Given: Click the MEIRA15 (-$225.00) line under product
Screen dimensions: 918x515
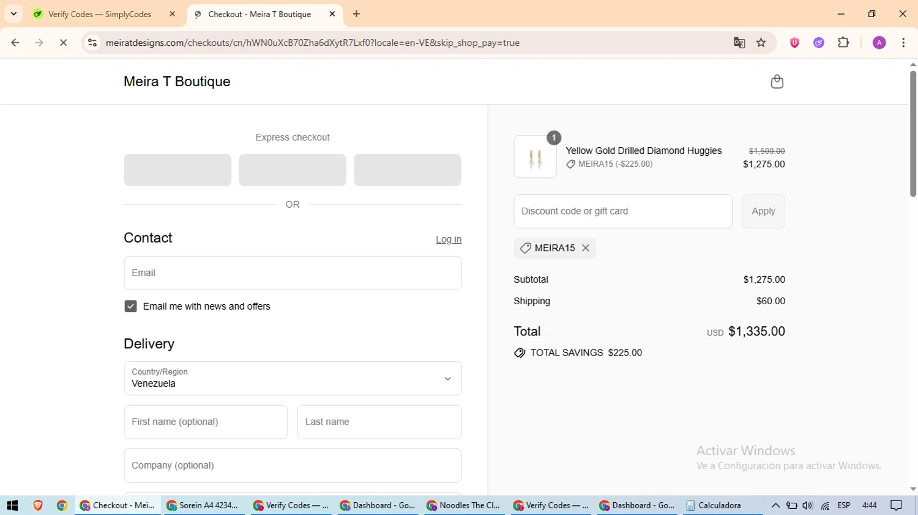Looking at the screenshot, I should pos(610,164).
